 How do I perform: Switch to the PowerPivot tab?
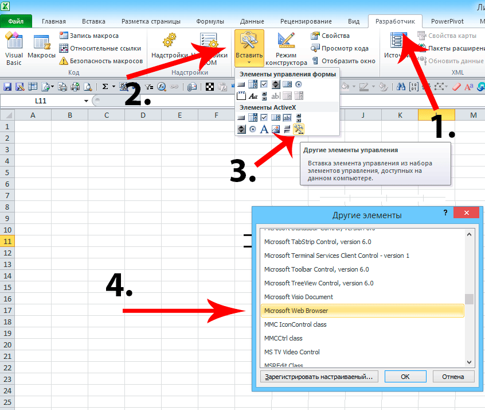tap(447, 21)
